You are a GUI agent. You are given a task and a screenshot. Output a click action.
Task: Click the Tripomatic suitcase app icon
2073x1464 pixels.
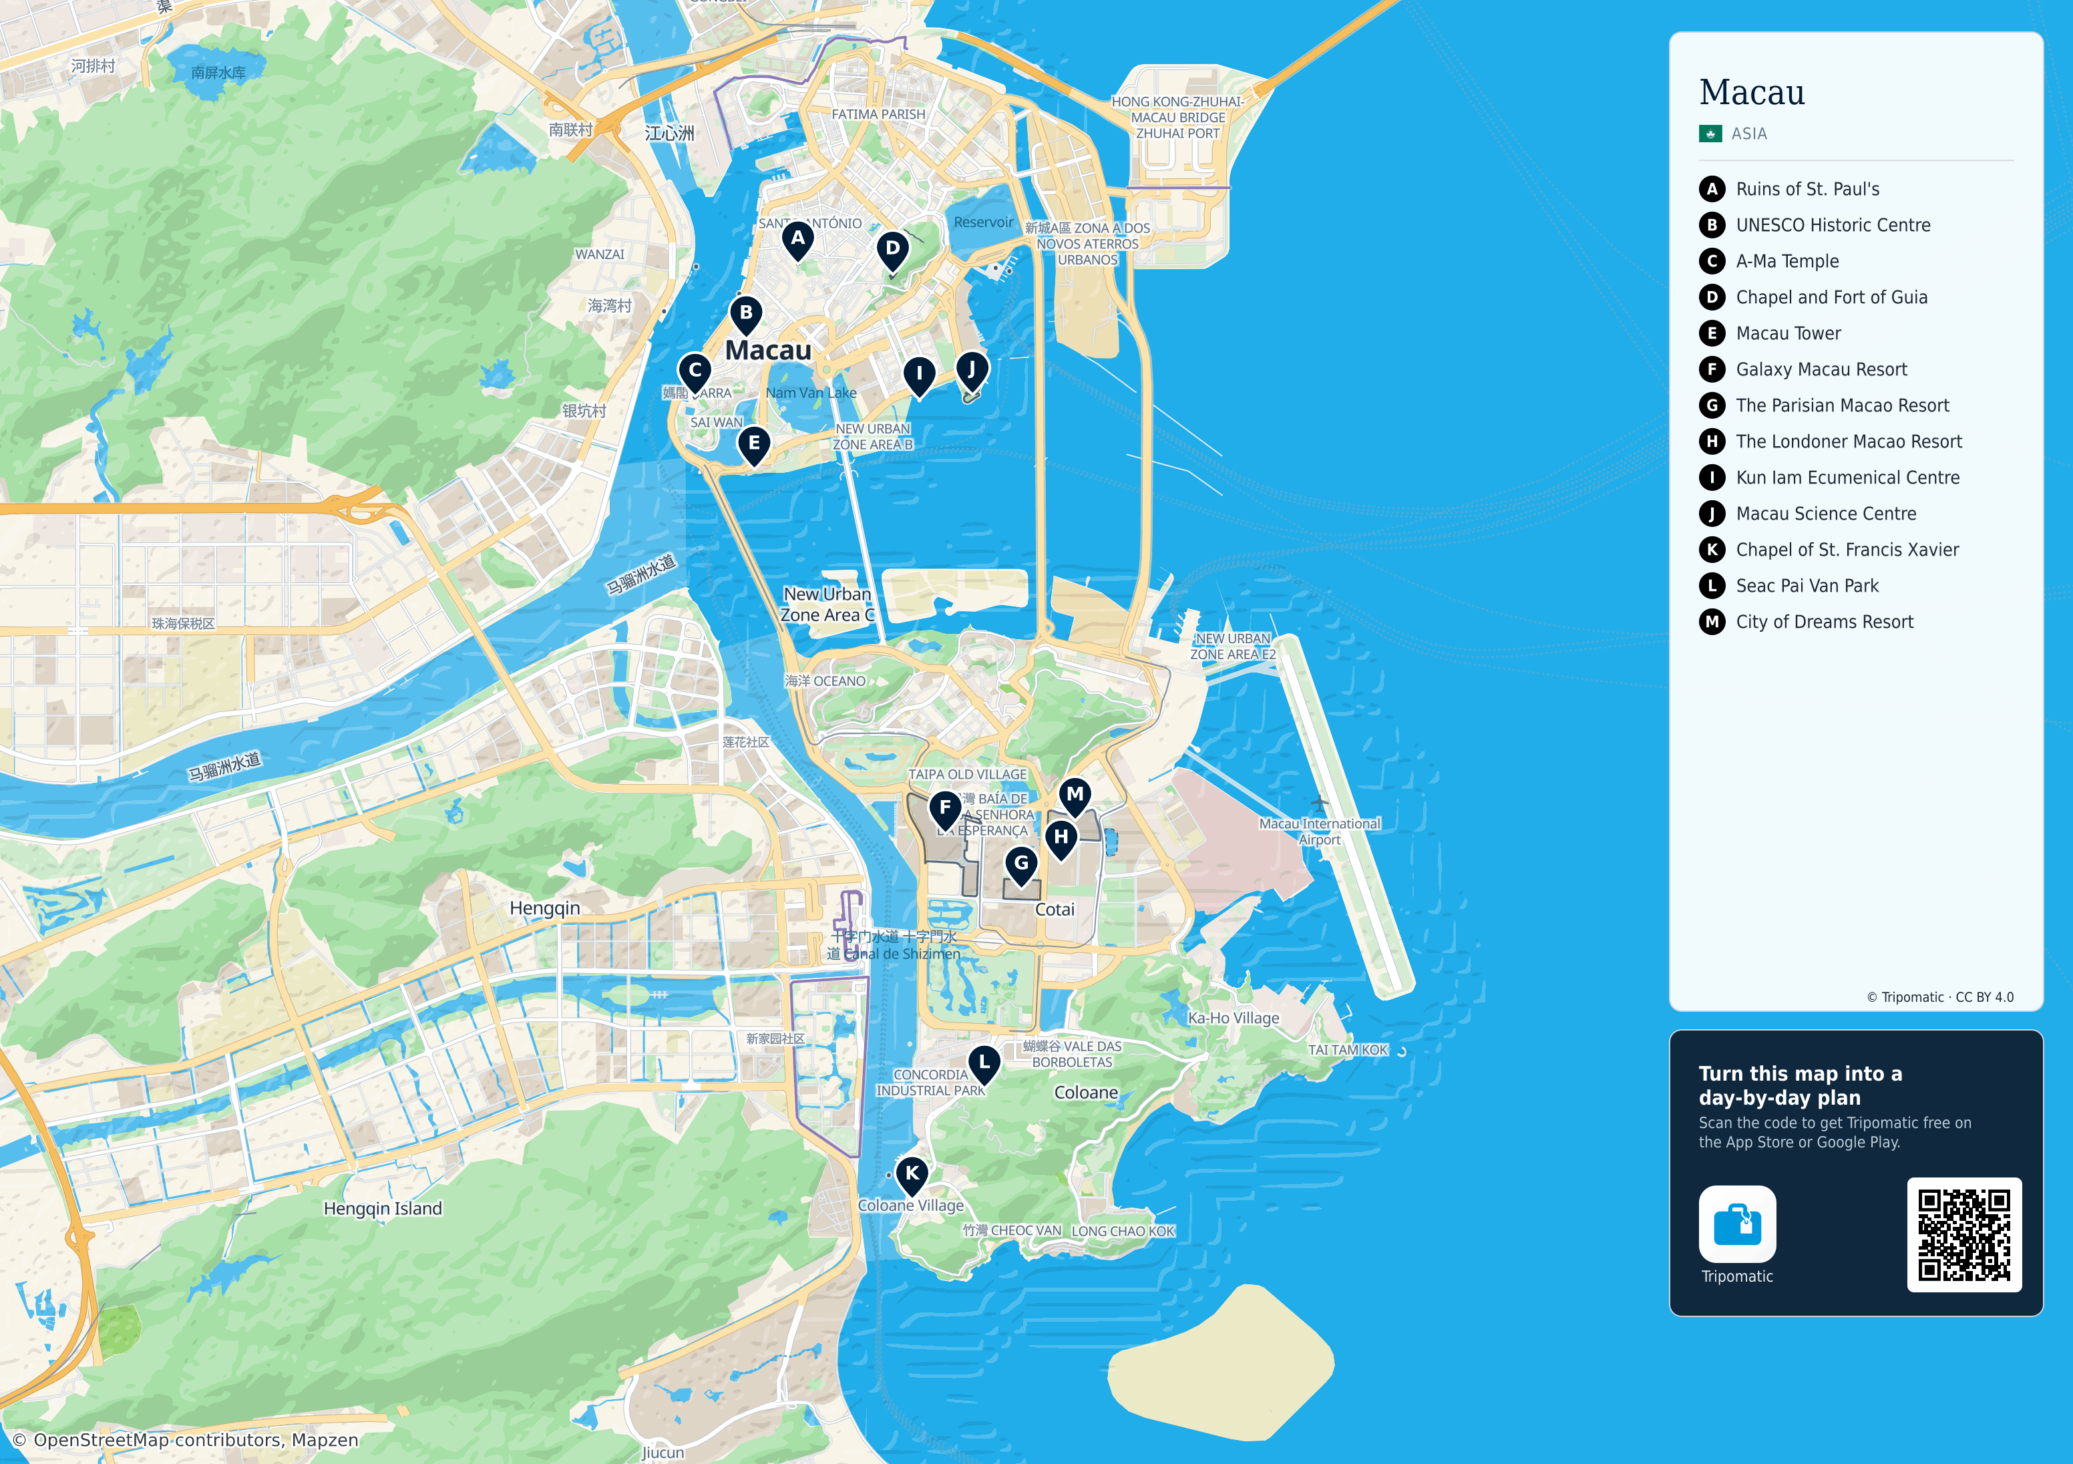1737,1224
